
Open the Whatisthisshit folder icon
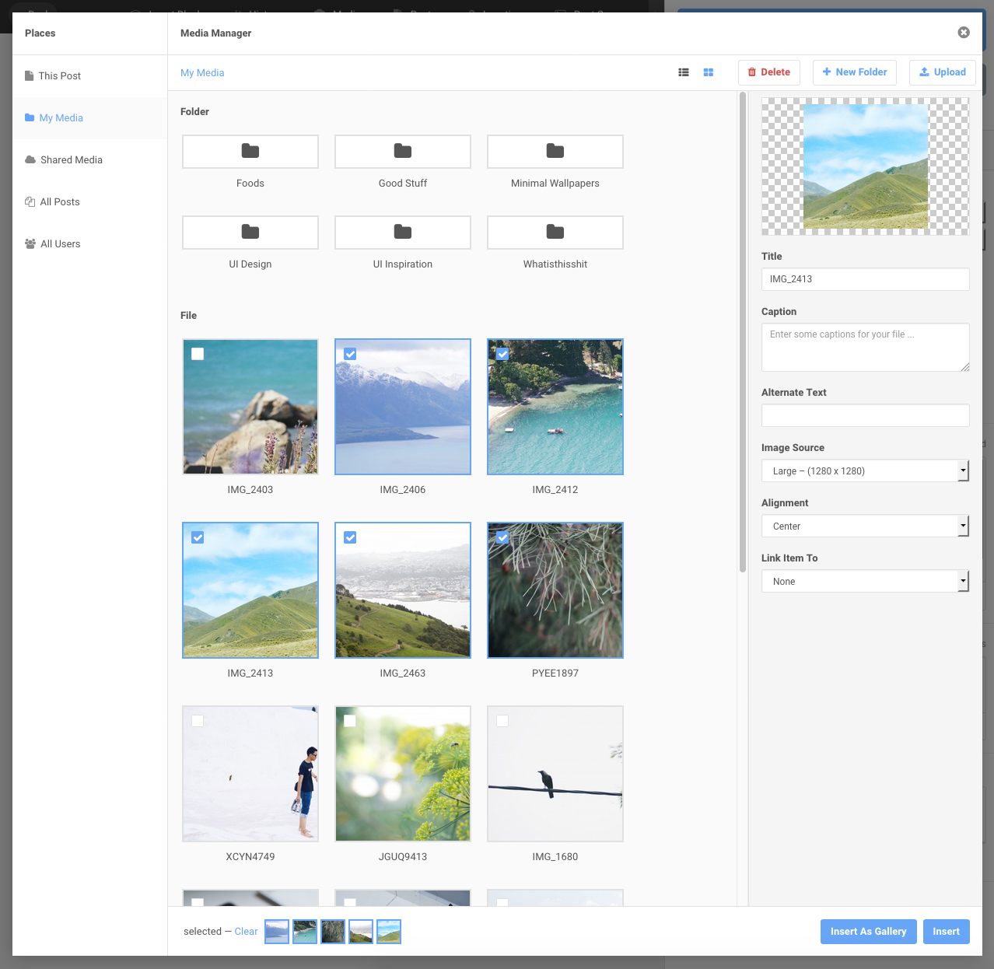(x=555, y=233)
